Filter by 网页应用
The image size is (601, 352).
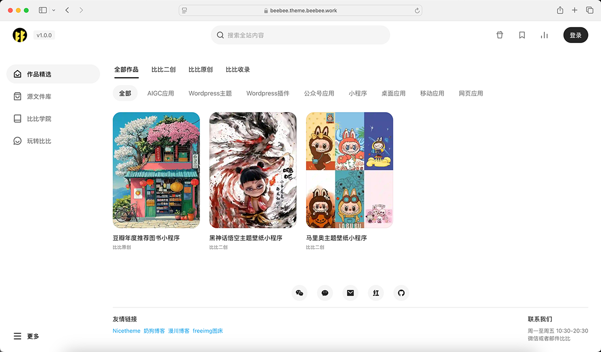click(x=471, y=93)
